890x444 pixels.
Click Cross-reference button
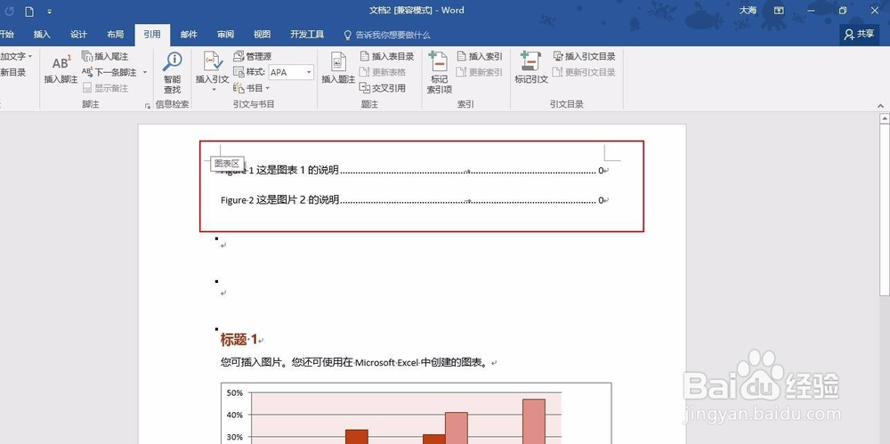coord(382,88)
